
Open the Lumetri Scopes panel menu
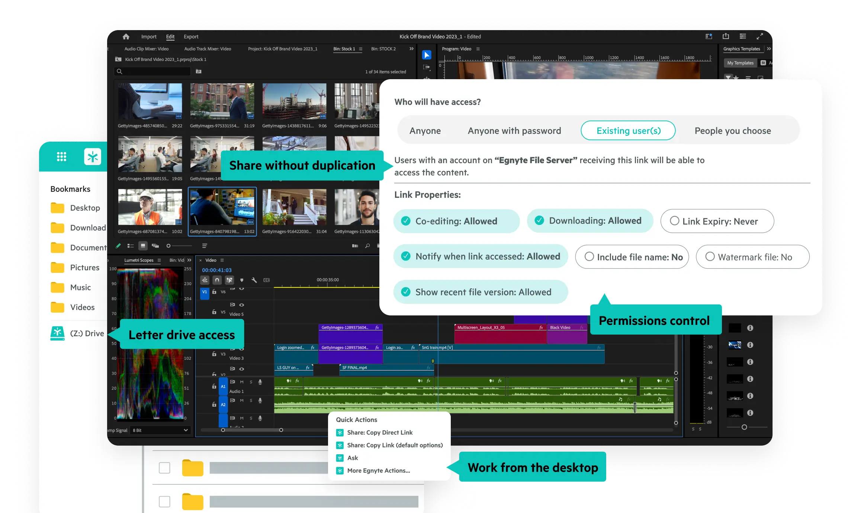point(159,260)
